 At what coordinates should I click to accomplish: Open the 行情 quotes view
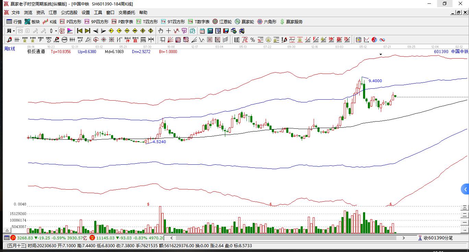pyautogui.click(x=14, y=22)
